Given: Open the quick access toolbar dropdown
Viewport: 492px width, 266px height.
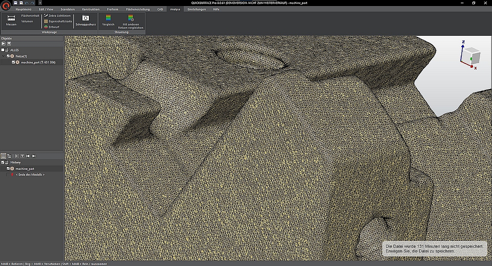Looking at the screenshot, I should (x=40, y=3).
